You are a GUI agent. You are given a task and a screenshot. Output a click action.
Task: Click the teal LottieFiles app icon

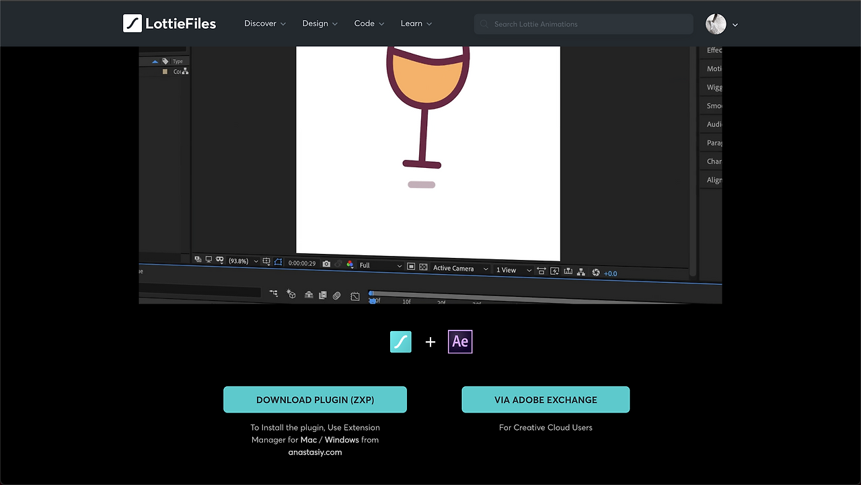pos(401,342)
